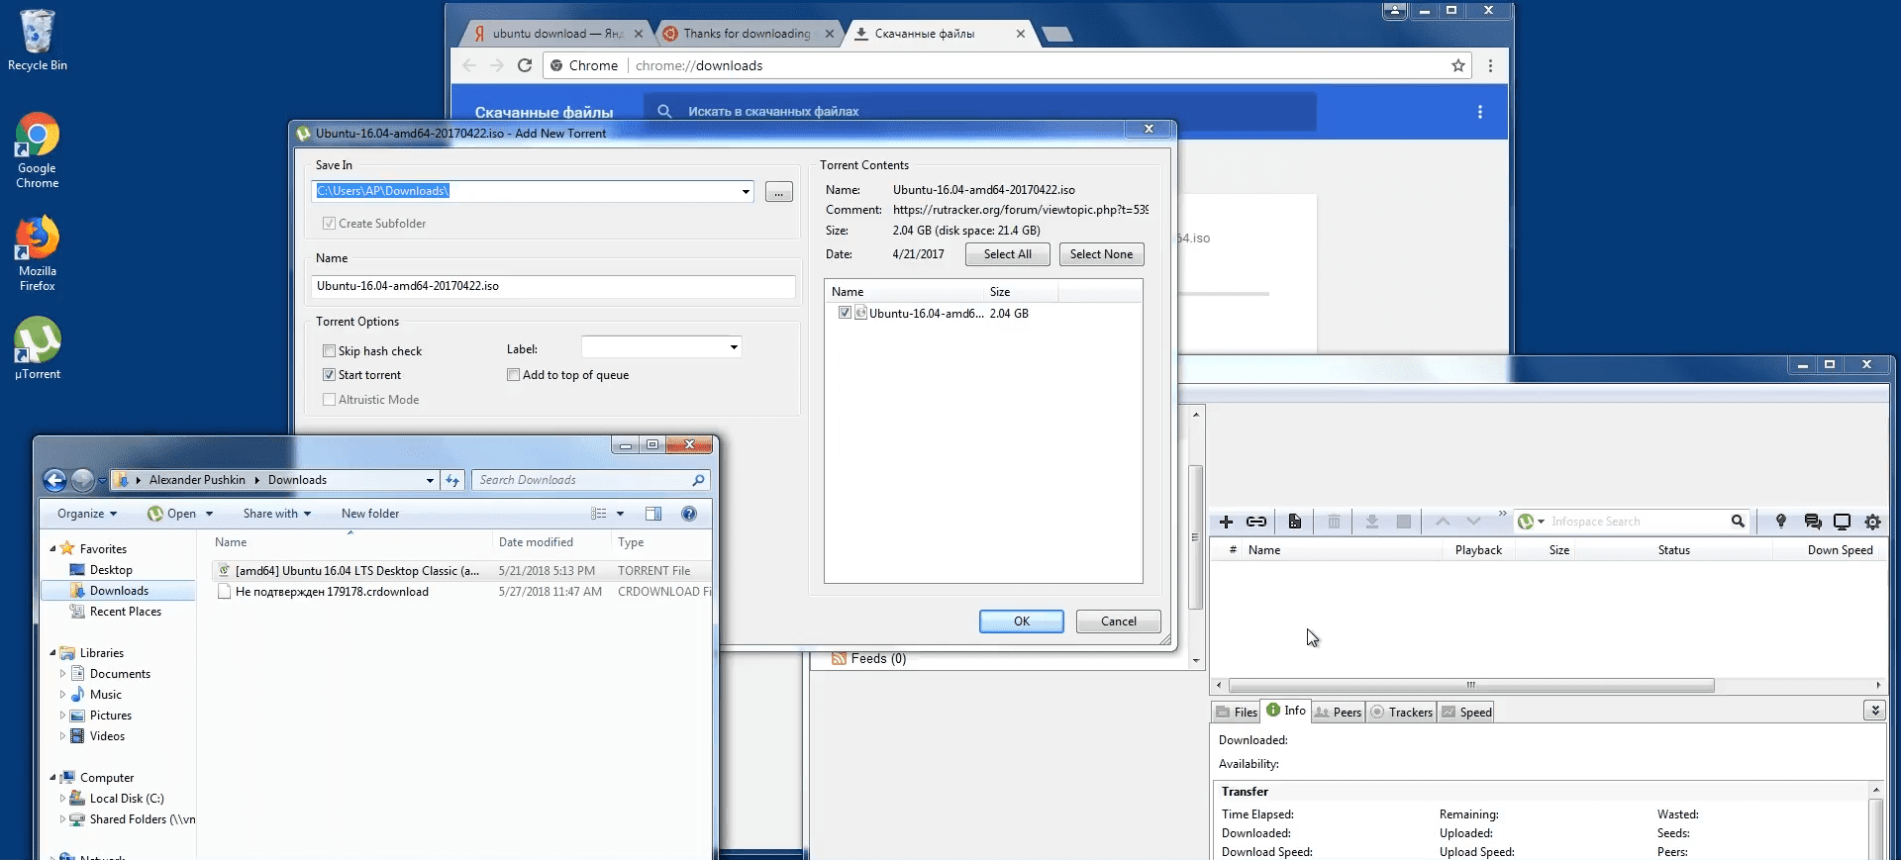The image size is (1901, 860).
Task: Open the Share with dropdown in Explorer
Action: coord(277,514)
